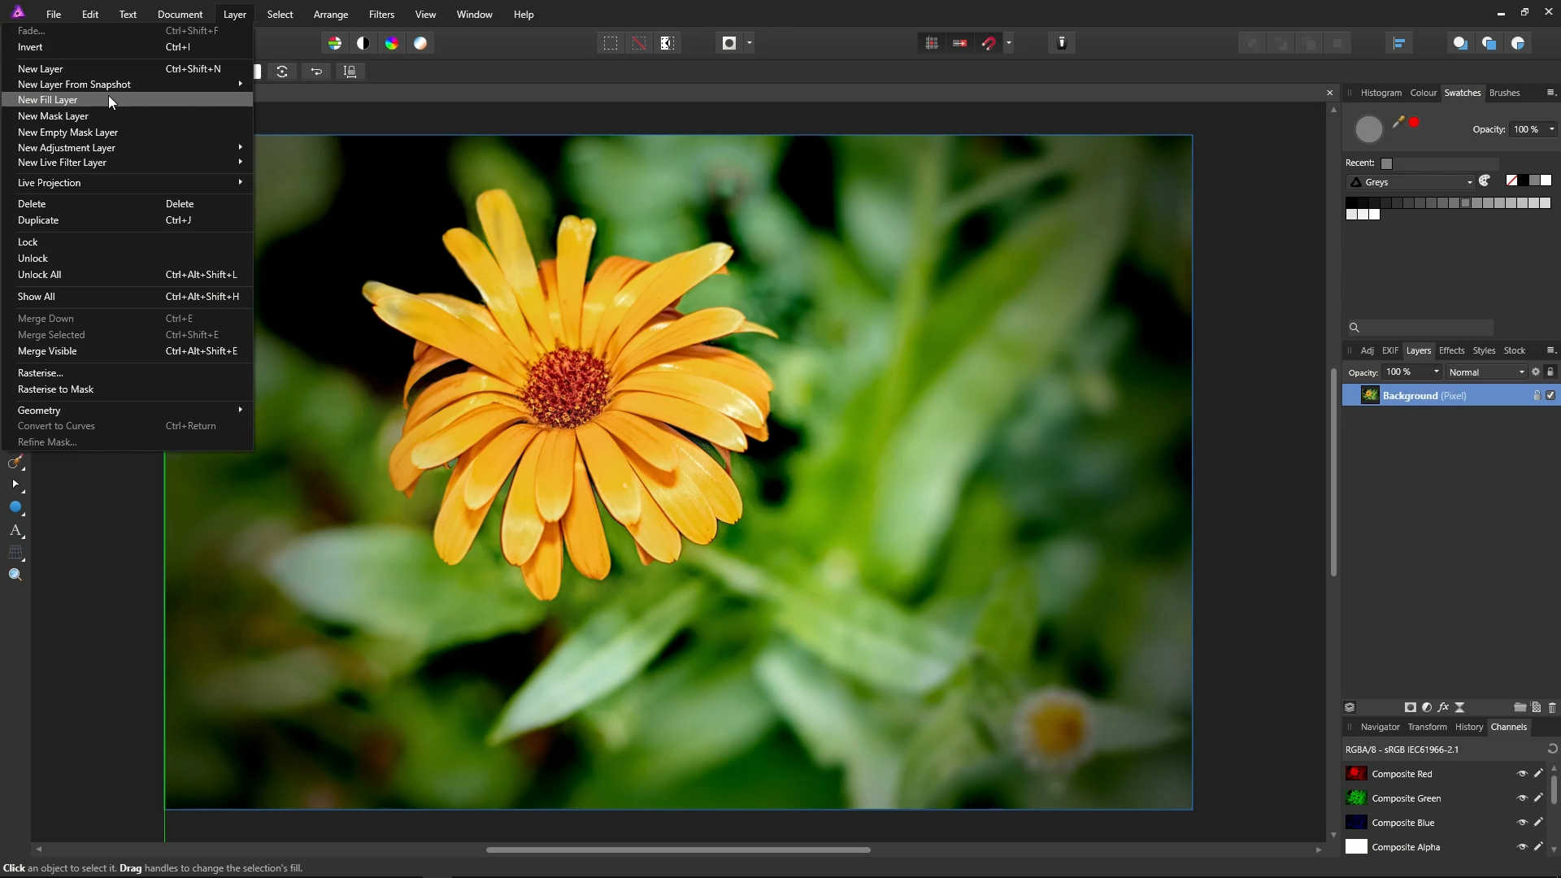The image size is (1561, 878).
Task: Switch to the History tab
Action: tap(1468, 727)
